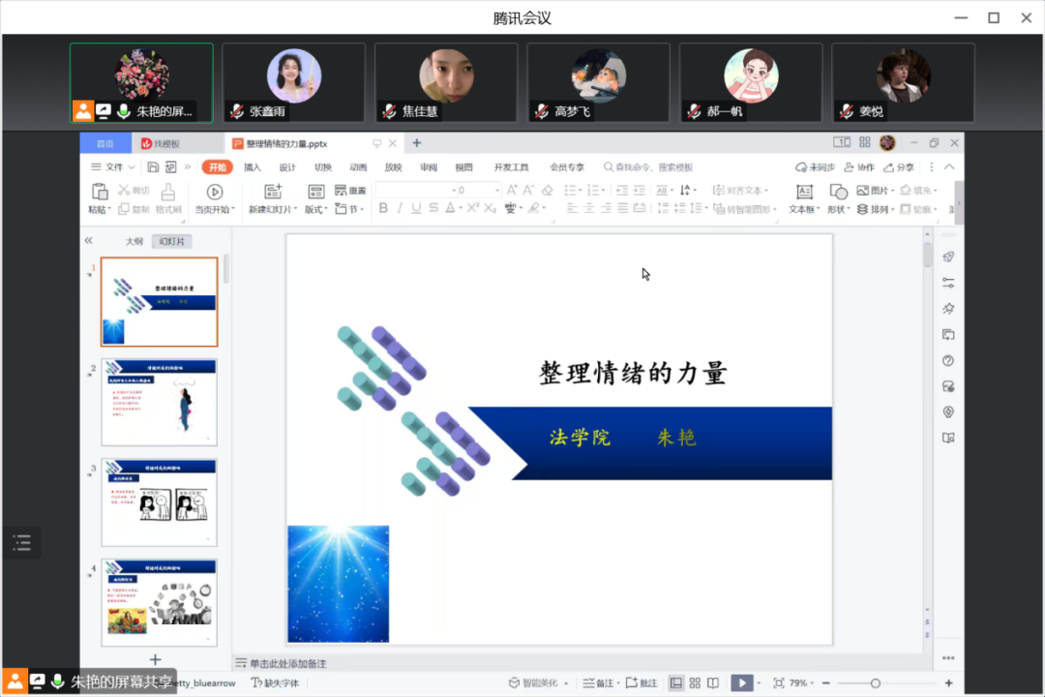Open the 审阅 ribbon tab
Viewport: 1045px width, 697px height.
(x=429, y=167)
